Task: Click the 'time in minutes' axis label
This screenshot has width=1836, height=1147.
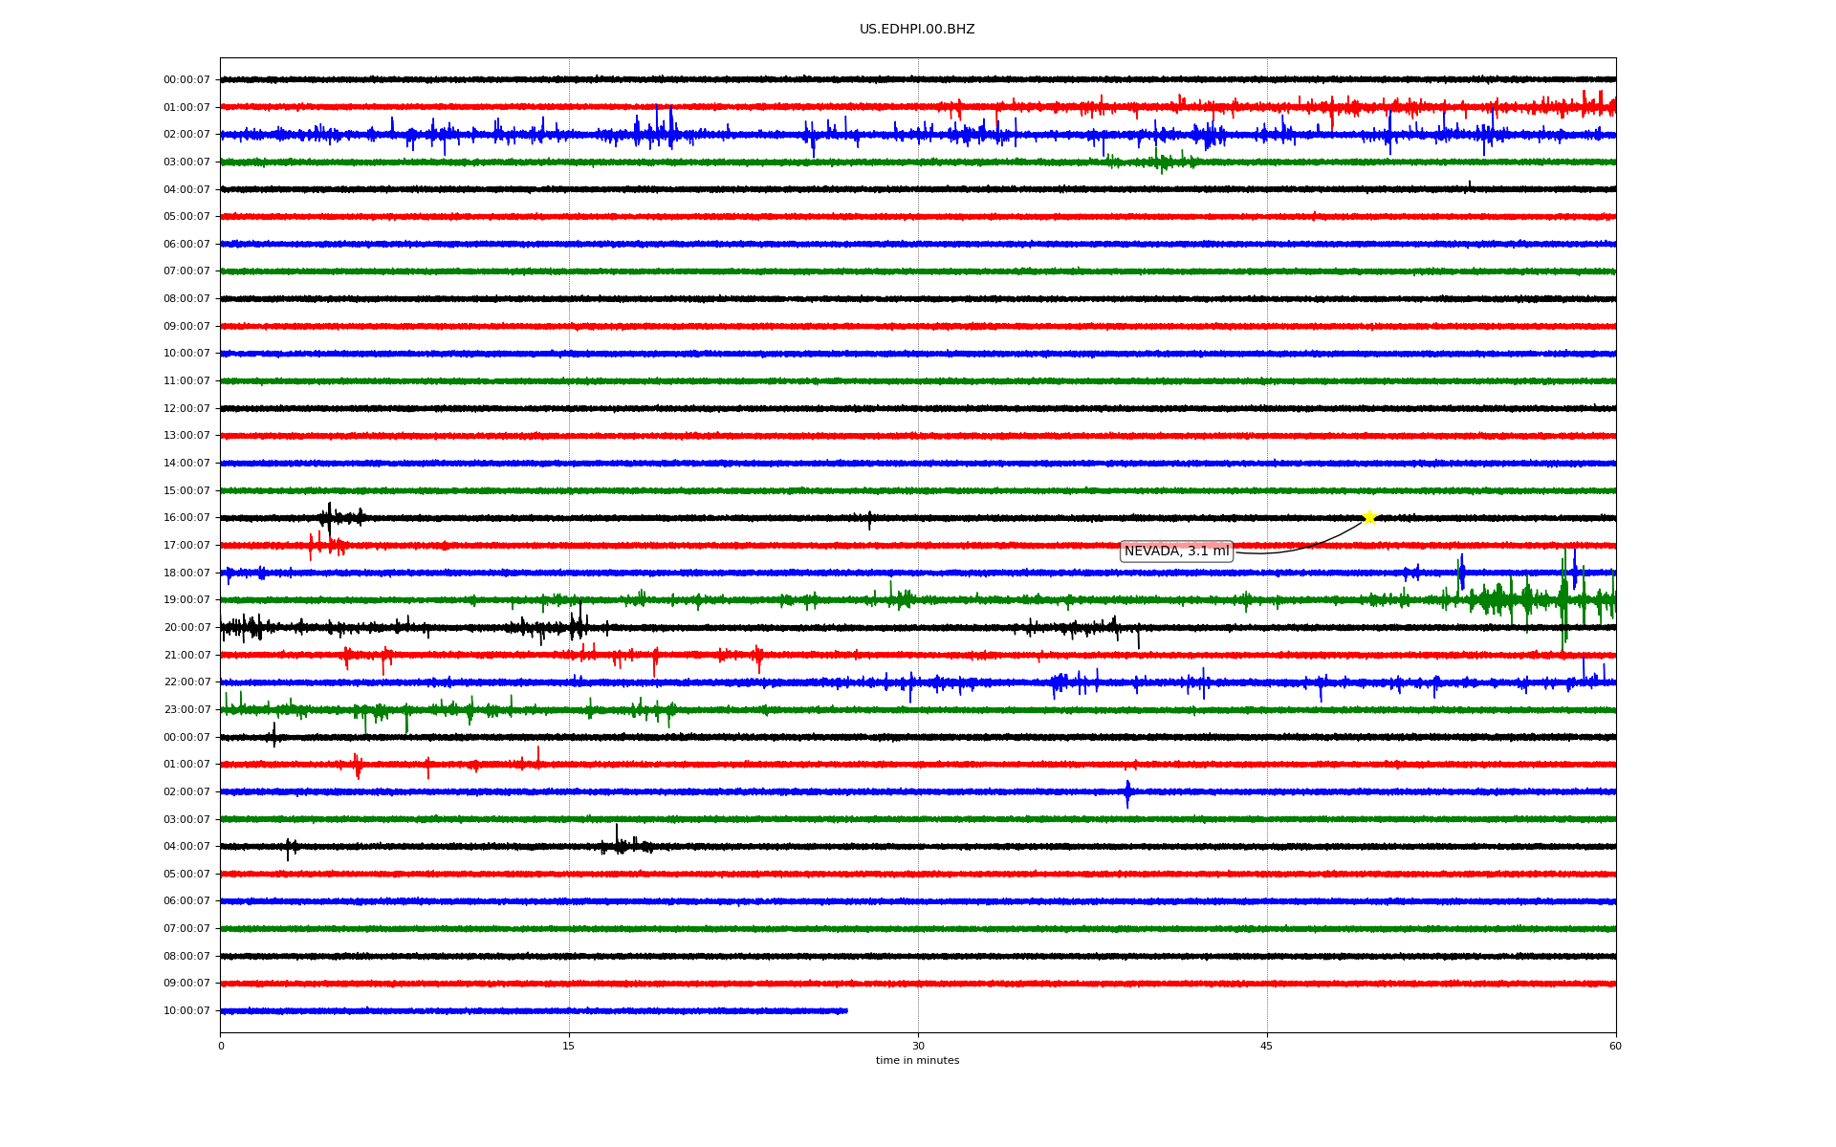Action: tap(917, 1061)
